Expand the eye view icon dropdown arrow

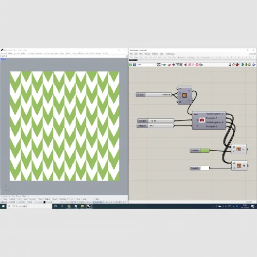click(167, 65)
